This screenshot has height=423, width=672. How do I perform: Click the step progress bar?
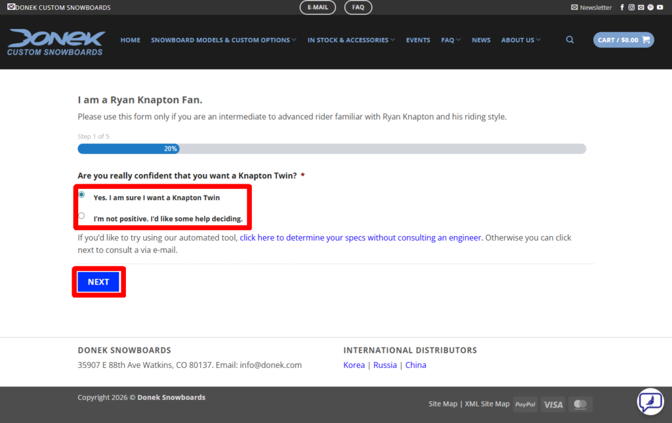point(331,149)
